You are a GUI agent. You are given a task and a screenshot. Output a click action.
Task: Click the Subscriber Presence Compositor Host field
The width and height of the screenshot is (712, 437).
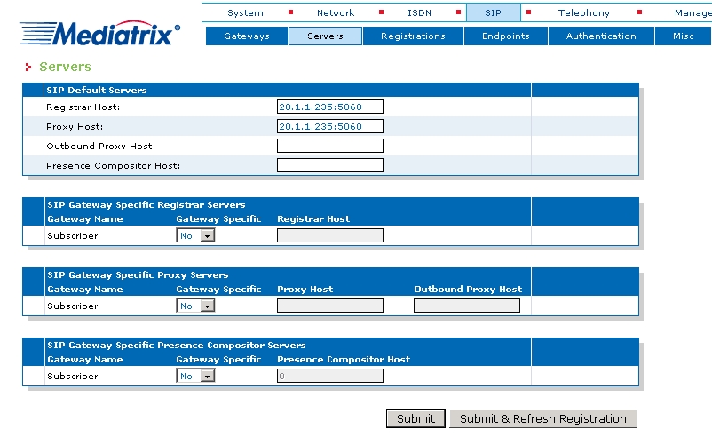tap(330, 376)
